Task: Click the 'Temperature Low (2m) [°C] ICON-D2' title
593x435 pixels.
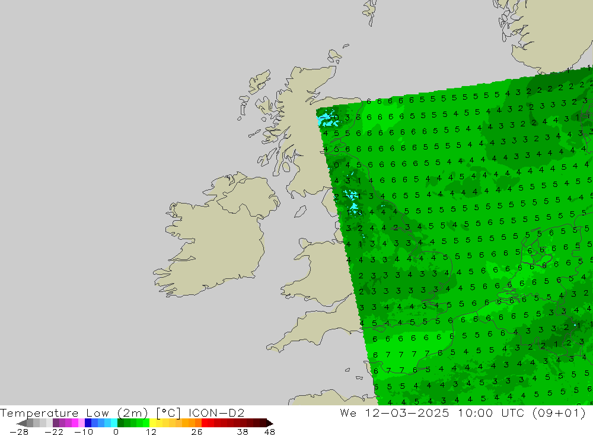Action: pos(122,413)
